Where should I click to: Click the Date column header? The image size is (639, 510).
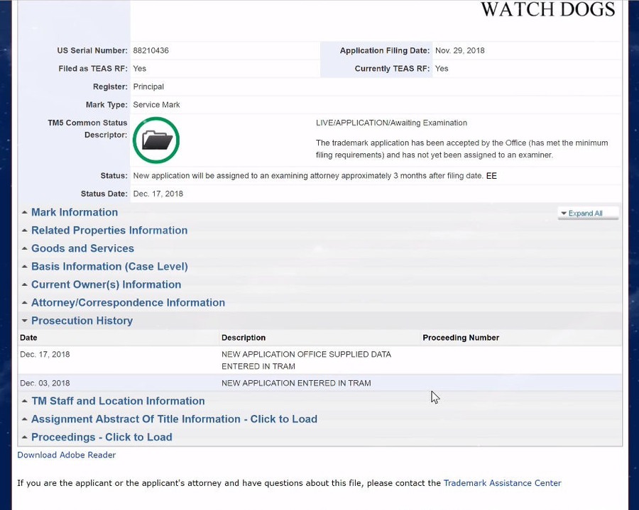point(29,338)
